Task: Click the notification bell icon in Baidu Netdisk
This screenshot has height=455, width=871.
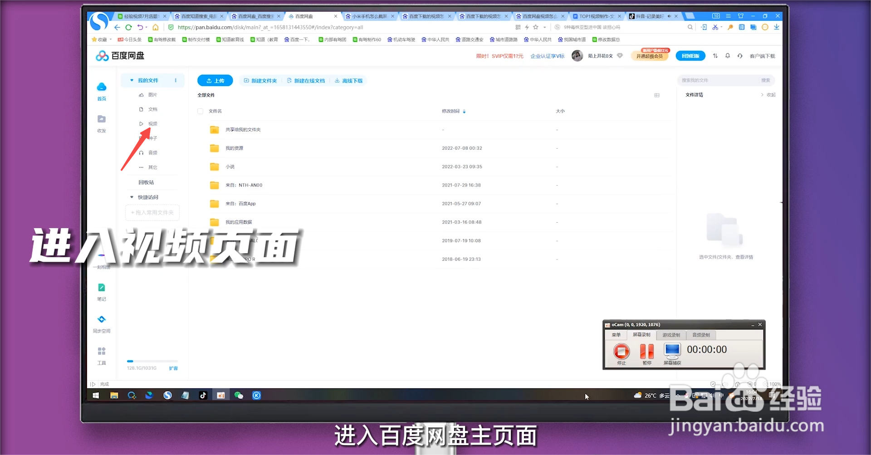Action: [x=728, y=56]
